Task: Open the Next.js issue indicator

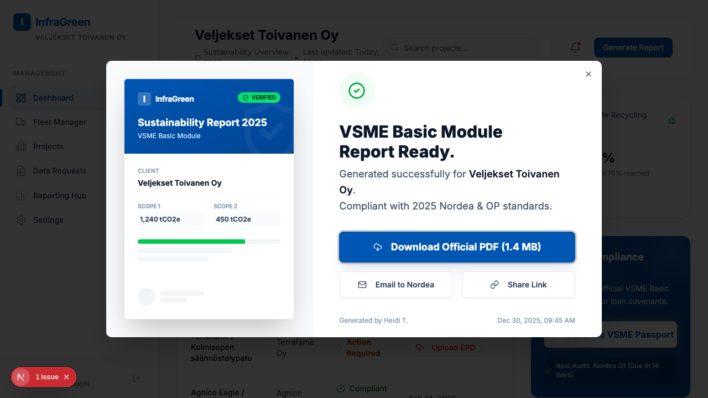Action: [x=22, y=377]
